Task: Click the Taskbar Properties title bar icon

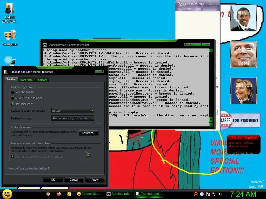Action: pyautogui.click(x=6, y=72)
